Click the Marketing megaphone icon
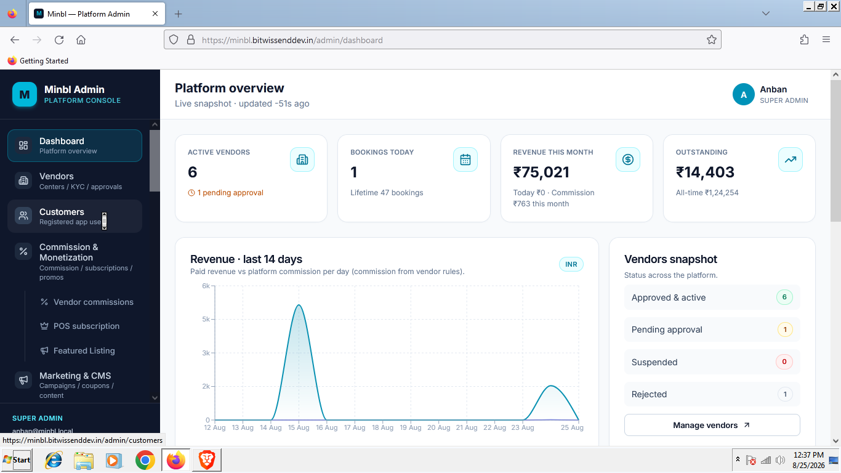Image resolution: width=841 pixels, height=473 pixels. tap(23, 380)
